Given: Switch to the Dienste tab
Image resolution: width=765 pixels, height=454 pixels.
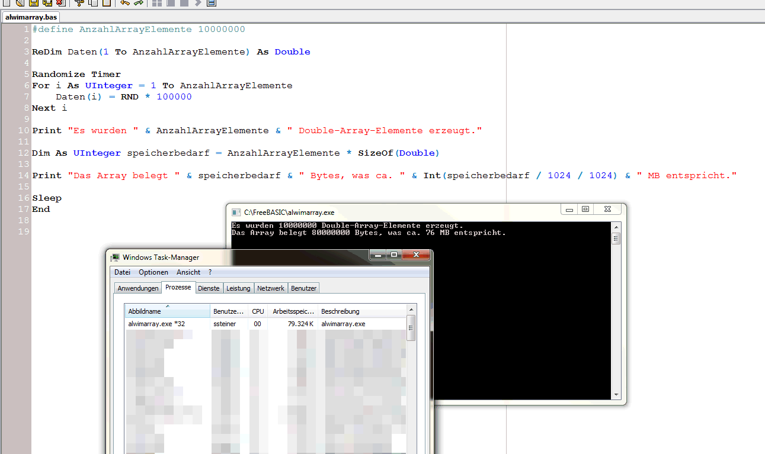Looking at the screenshot, I should tap(209, 288).
